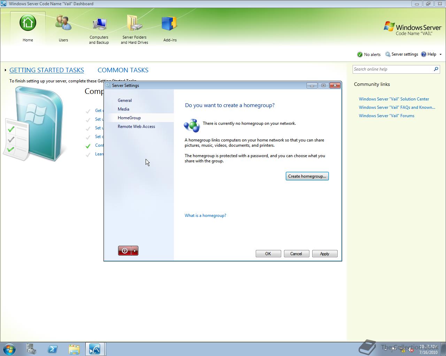Expand the power options arrow
446x356 pixels.
[135, 251]
